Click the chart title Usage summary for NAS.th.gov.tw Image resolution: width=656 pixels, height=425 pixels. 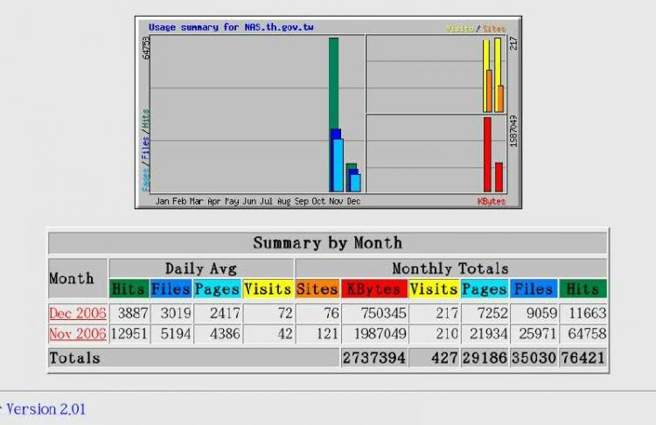(231, 27)
